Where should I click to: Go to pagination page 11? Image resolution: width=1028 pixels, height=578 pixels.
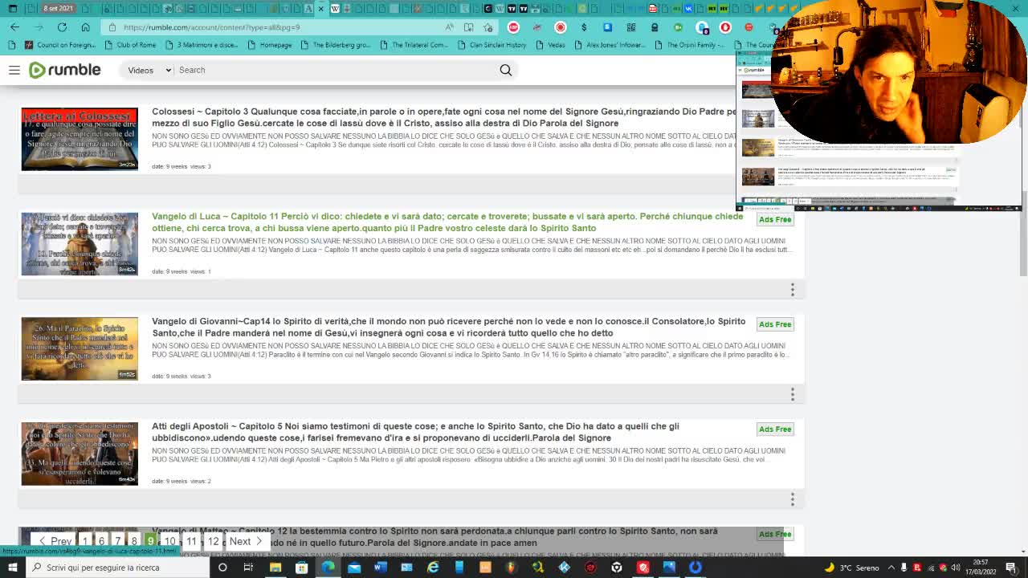(191, 542)
